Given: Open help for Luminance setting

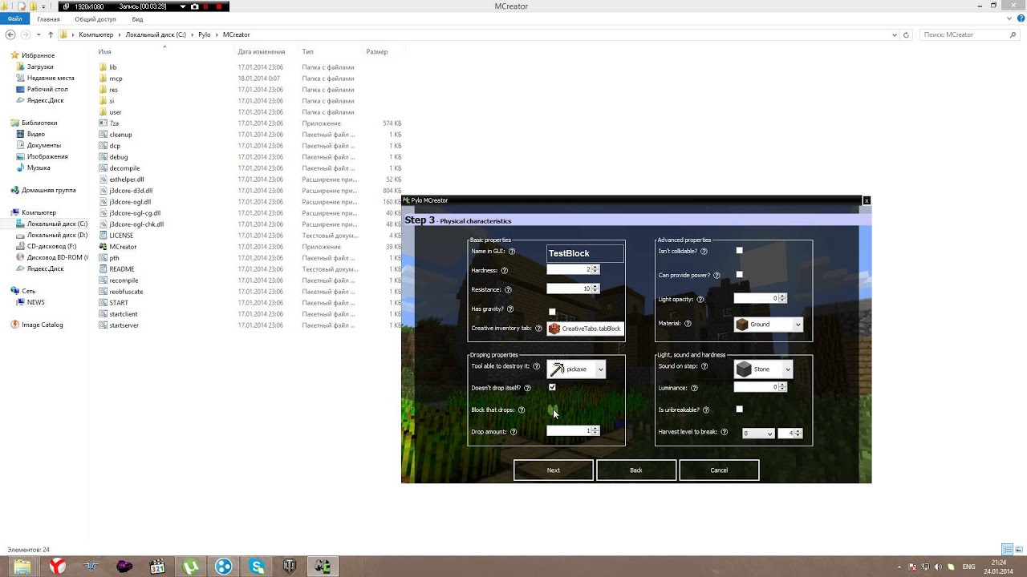Looking at the screenshot, I should [694, 388].
